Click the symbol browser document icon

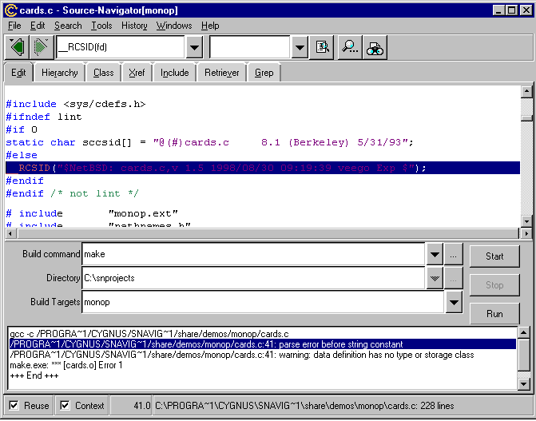point(323,47)
